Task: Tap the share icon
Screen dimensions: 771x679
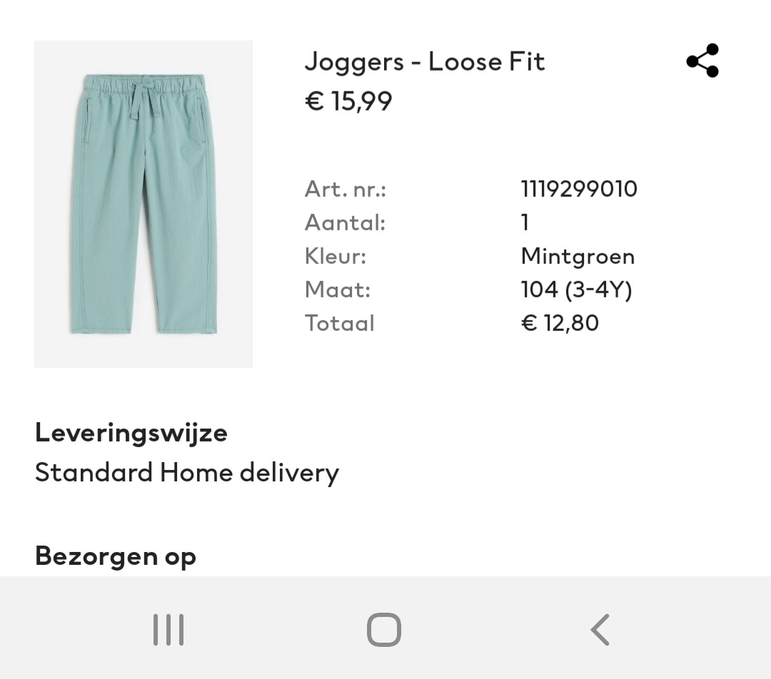Action: point(702,61)
